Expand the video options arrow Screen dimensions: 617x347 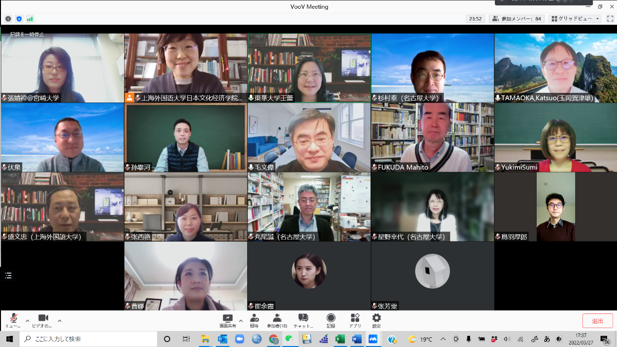pyautogui.click(x=59, y=321)
